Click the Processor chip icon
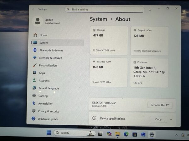Image resolution: width=189 pixels, height=141 pixels. [135, 62]
